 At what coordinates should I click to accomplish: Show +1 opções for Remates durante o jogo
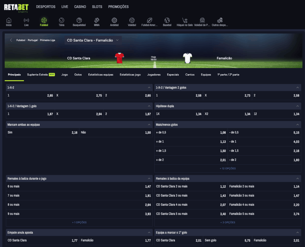point(79,222)
